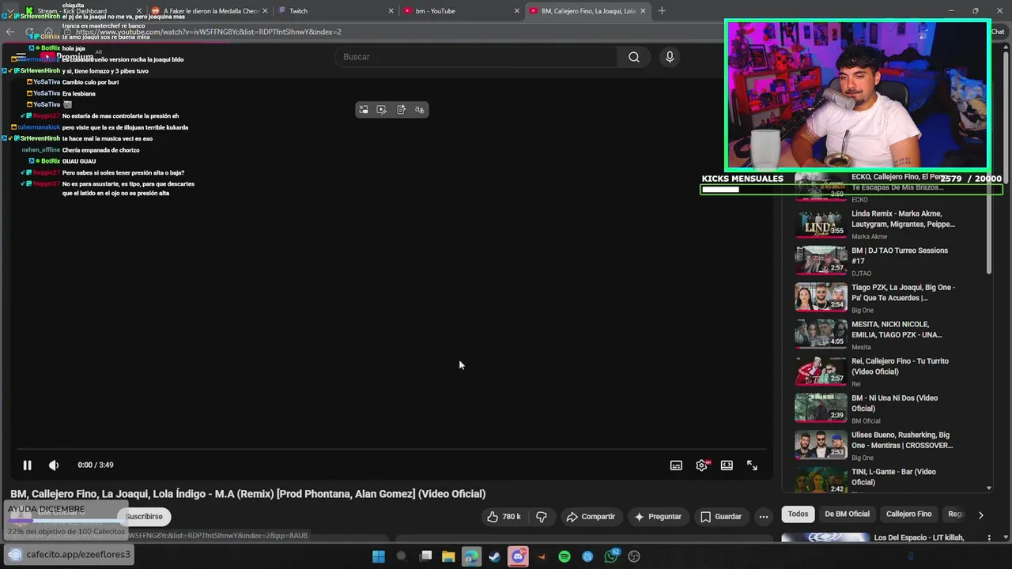Screen dimensions: 1012x569
Task: Click the BM Oficial channel name in playlist
Action: pos(866,421)
